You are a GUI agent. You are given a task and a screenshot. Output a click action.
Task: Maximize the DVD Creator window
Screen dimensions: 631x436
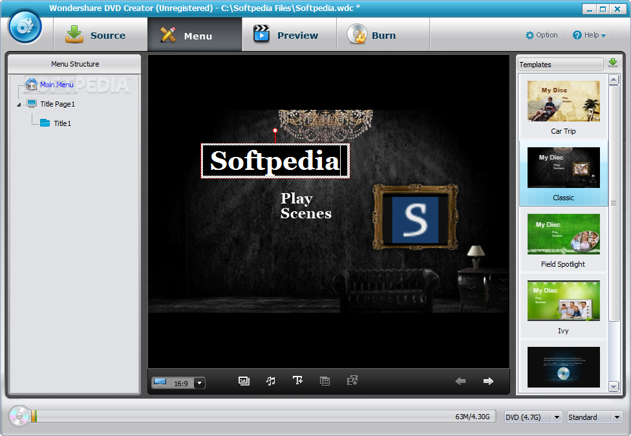coord(603,9)
